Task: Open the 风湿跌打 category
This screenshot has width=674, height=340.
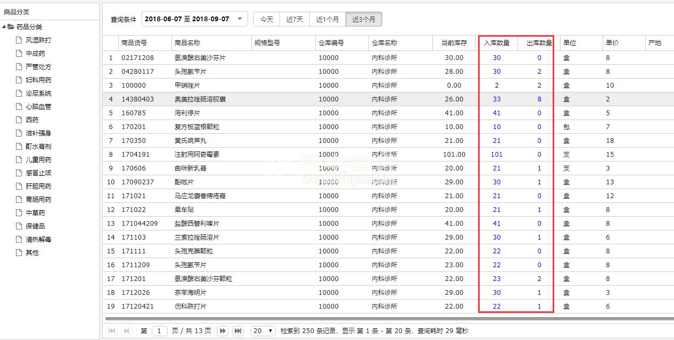Action: click(x=38, y=40)
